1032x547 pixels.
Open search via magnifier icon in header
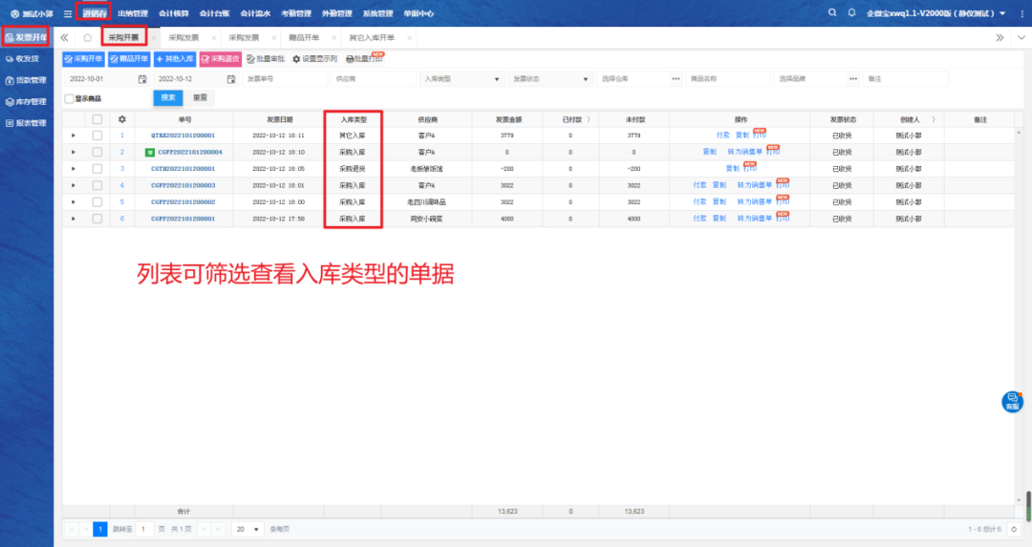[827, 13]
